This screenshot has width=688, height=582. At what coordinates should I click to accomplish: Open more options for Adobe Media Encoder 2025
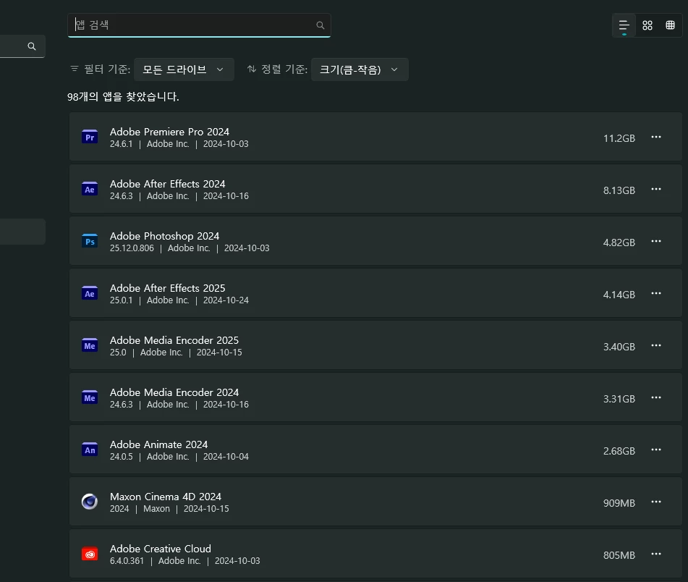(x=656, y=345)
